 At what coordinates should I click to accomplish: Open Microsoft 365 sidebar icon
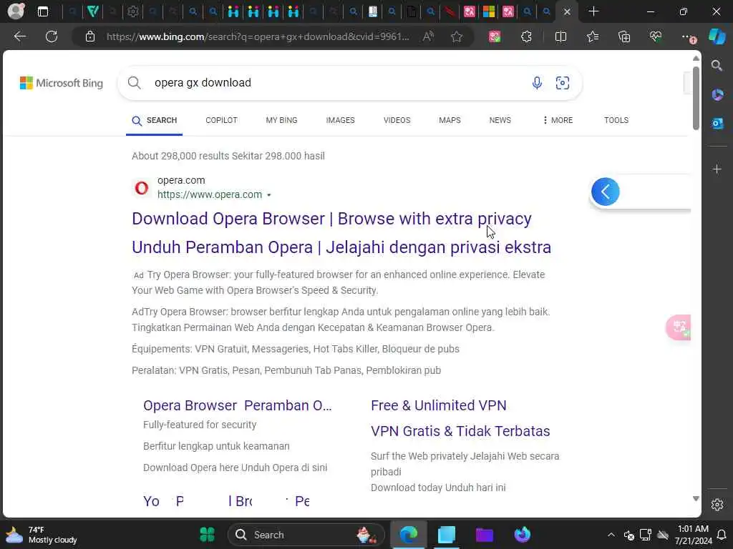click(x=717, y=95)
